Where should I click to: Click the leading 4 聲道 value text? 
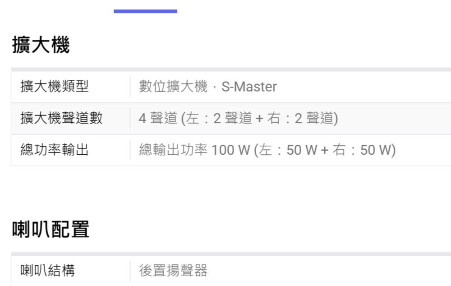tap(157, 119)
